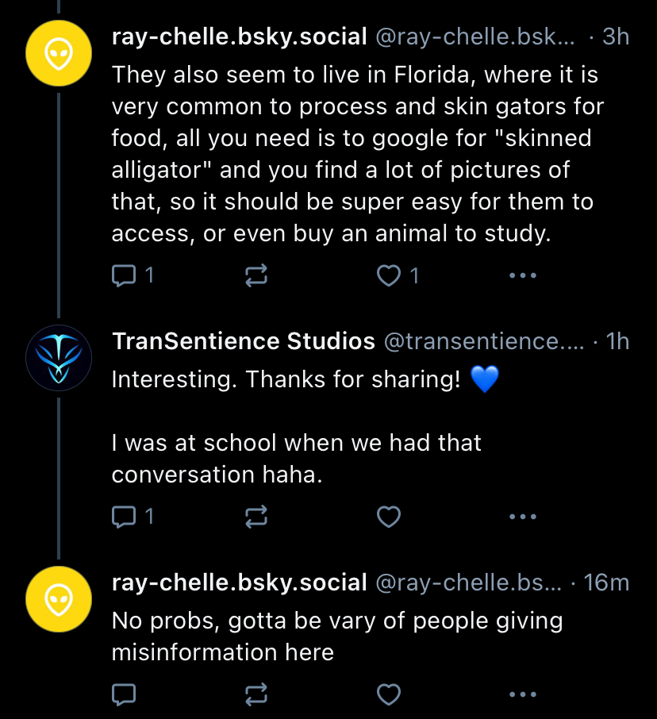The width and height of the screenshot is (657, 719).
Task: Like TranSentience Studios' post
Action: coord(388,517)
